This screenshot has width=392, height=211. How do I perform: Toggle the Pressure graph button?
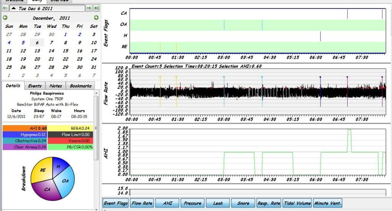point(193,203)
